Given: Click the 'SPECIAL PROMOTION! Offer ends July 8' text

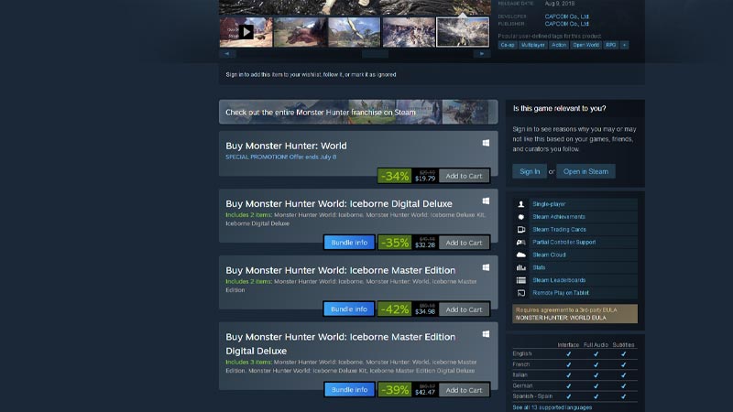Looking at the screenshot, I should (x=281, y=157).
